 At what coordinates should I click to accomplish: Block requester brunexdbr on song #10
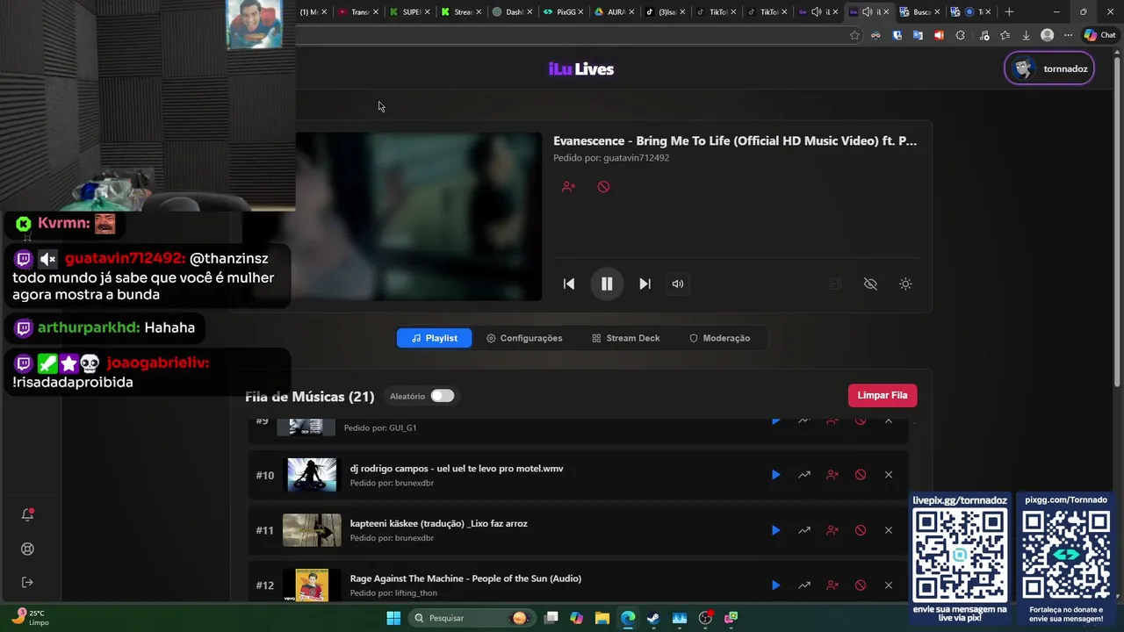click(832, 475)
